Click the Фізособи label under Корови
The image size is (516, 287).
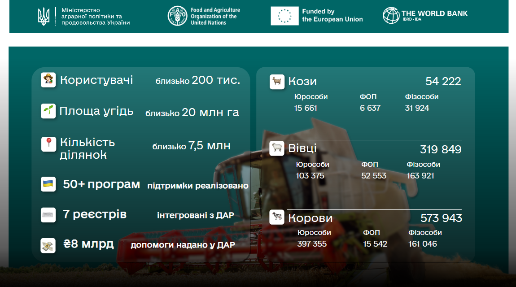click(425, 232)
